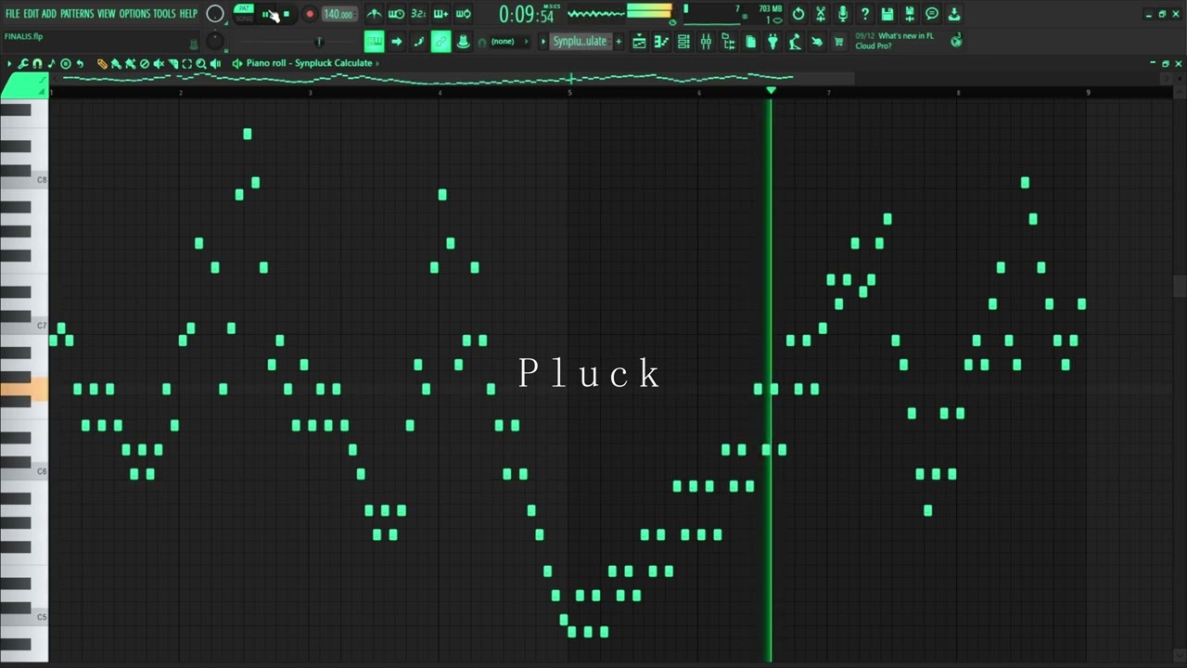Open the PATTERNS menu
The image size is (1187, 668).
77,14
